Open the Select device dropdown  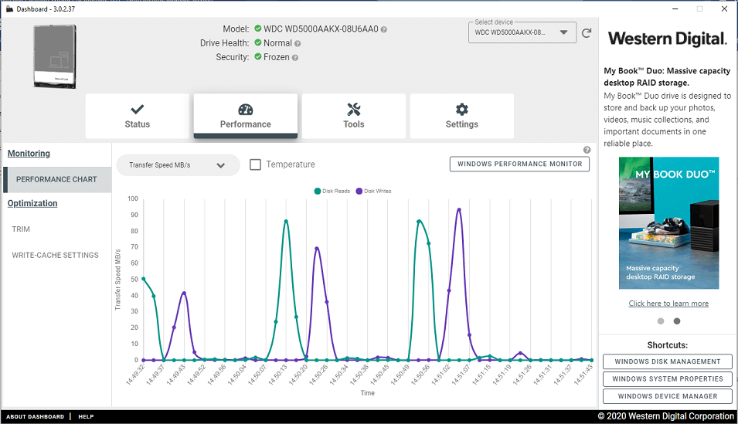click(x=522, y=32)
